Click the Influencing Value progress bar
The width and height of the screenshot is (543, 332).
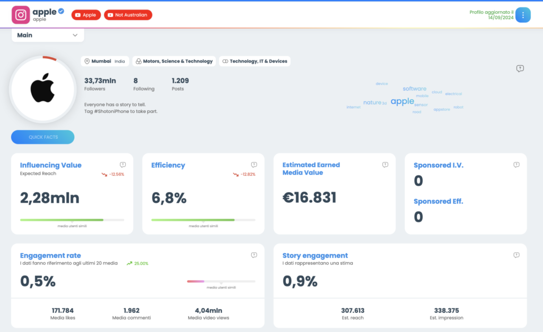pos(72,220)
